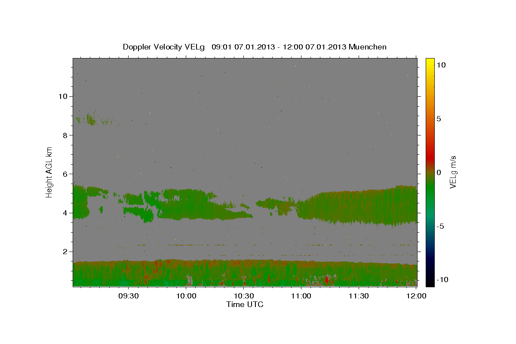Click the 09:30 time tick label

pyautogui.click(x=128, y=296)
